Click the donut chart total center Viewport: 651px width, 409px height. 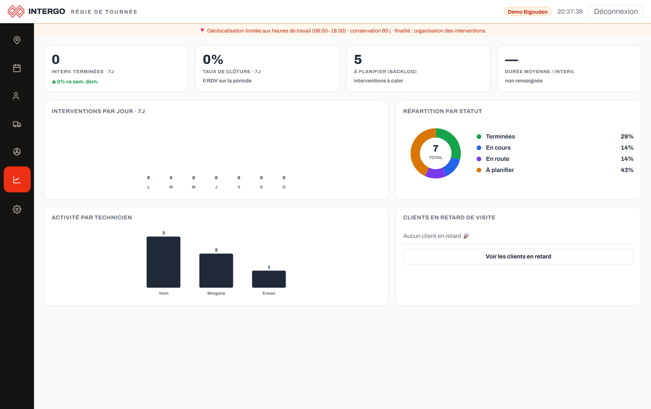point(436,152)
